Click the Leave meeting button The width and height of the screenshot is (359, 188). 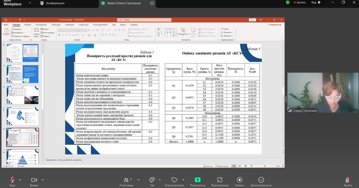348,180
